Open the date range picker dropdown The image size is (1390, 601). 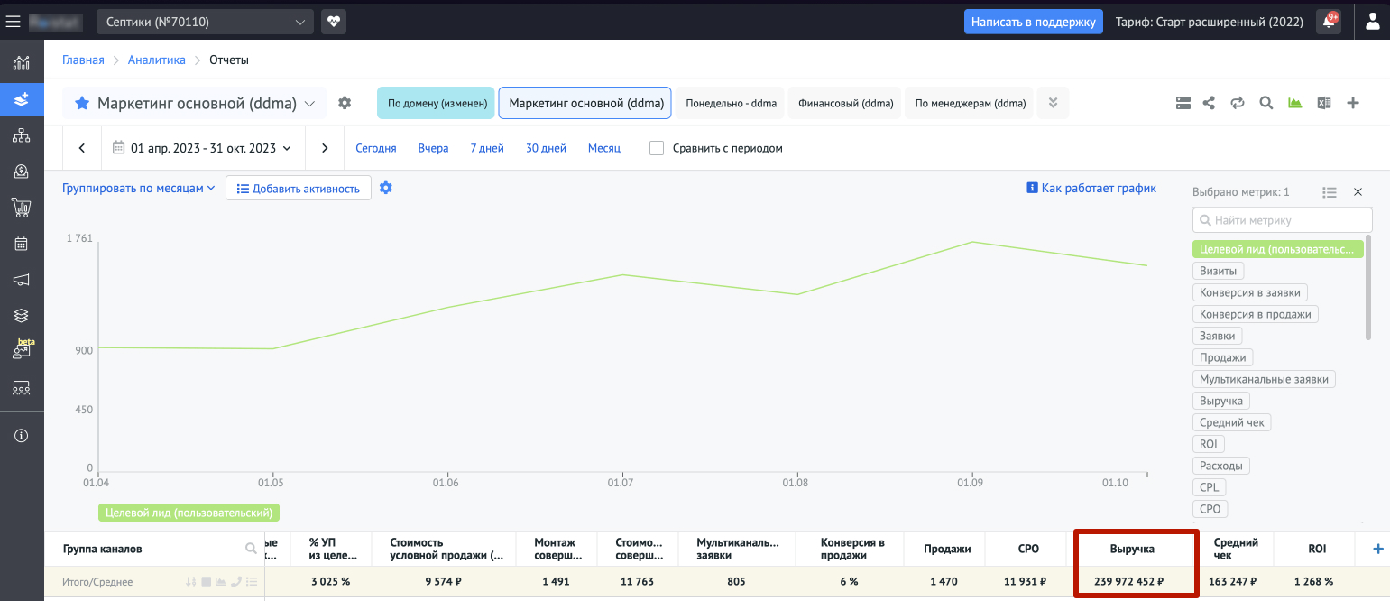203,148
